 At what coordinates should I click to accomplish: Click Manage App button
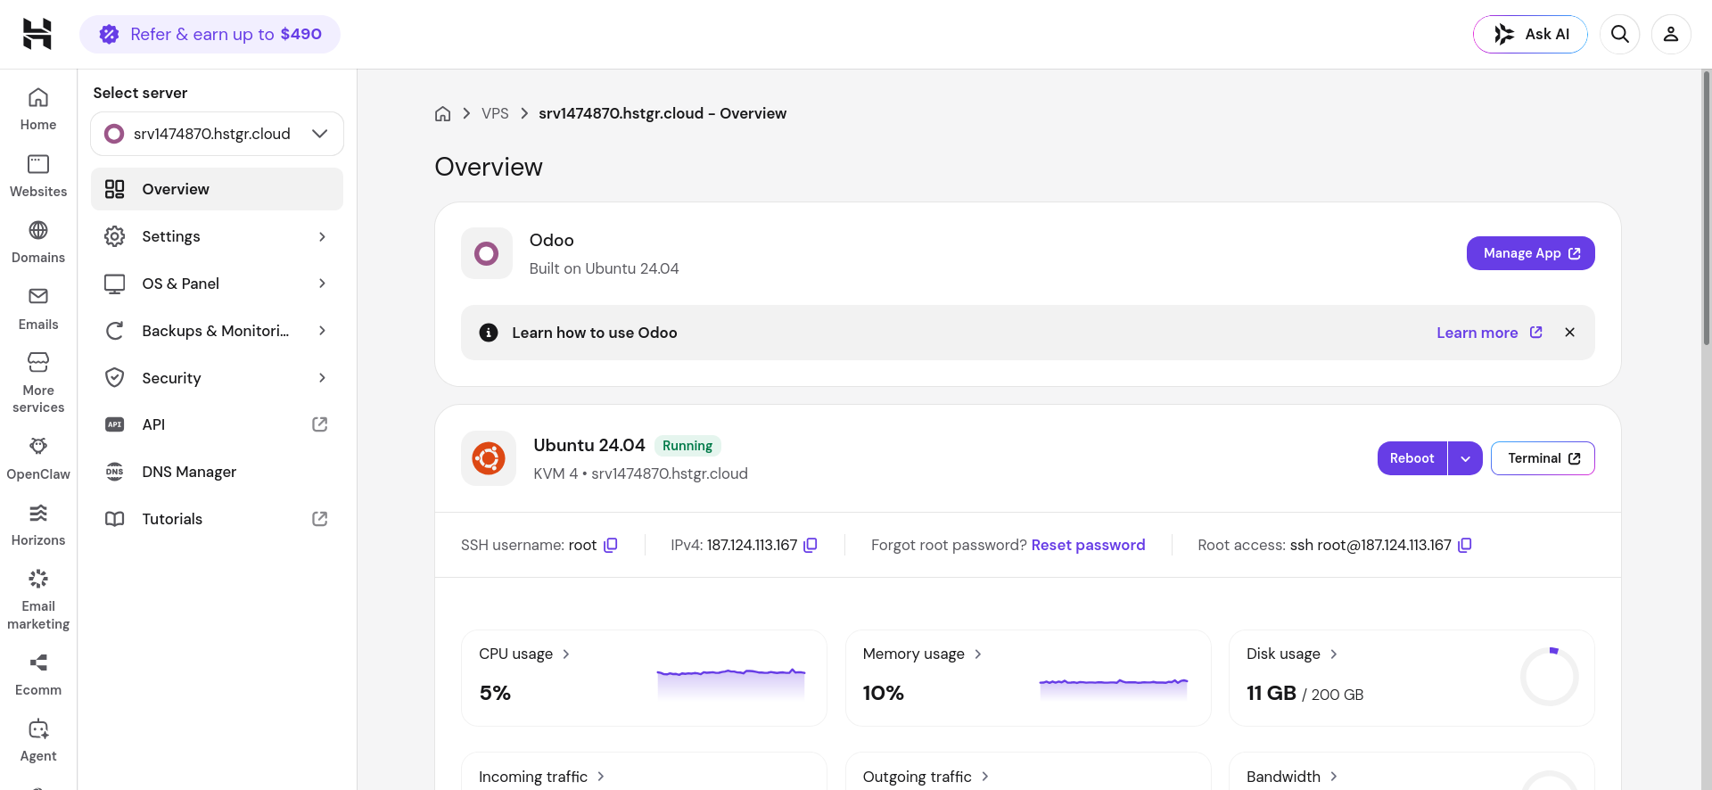pos(1530,253)
